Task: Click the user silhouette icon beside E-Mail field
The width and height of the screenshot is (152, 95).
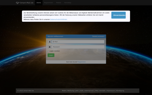Action: (50, 42)
